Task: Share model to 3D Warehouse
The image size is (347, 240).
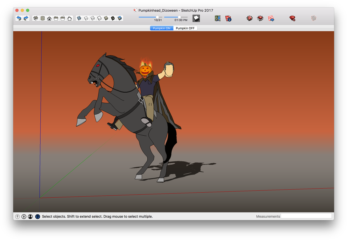Action: [x=271, y=18]
